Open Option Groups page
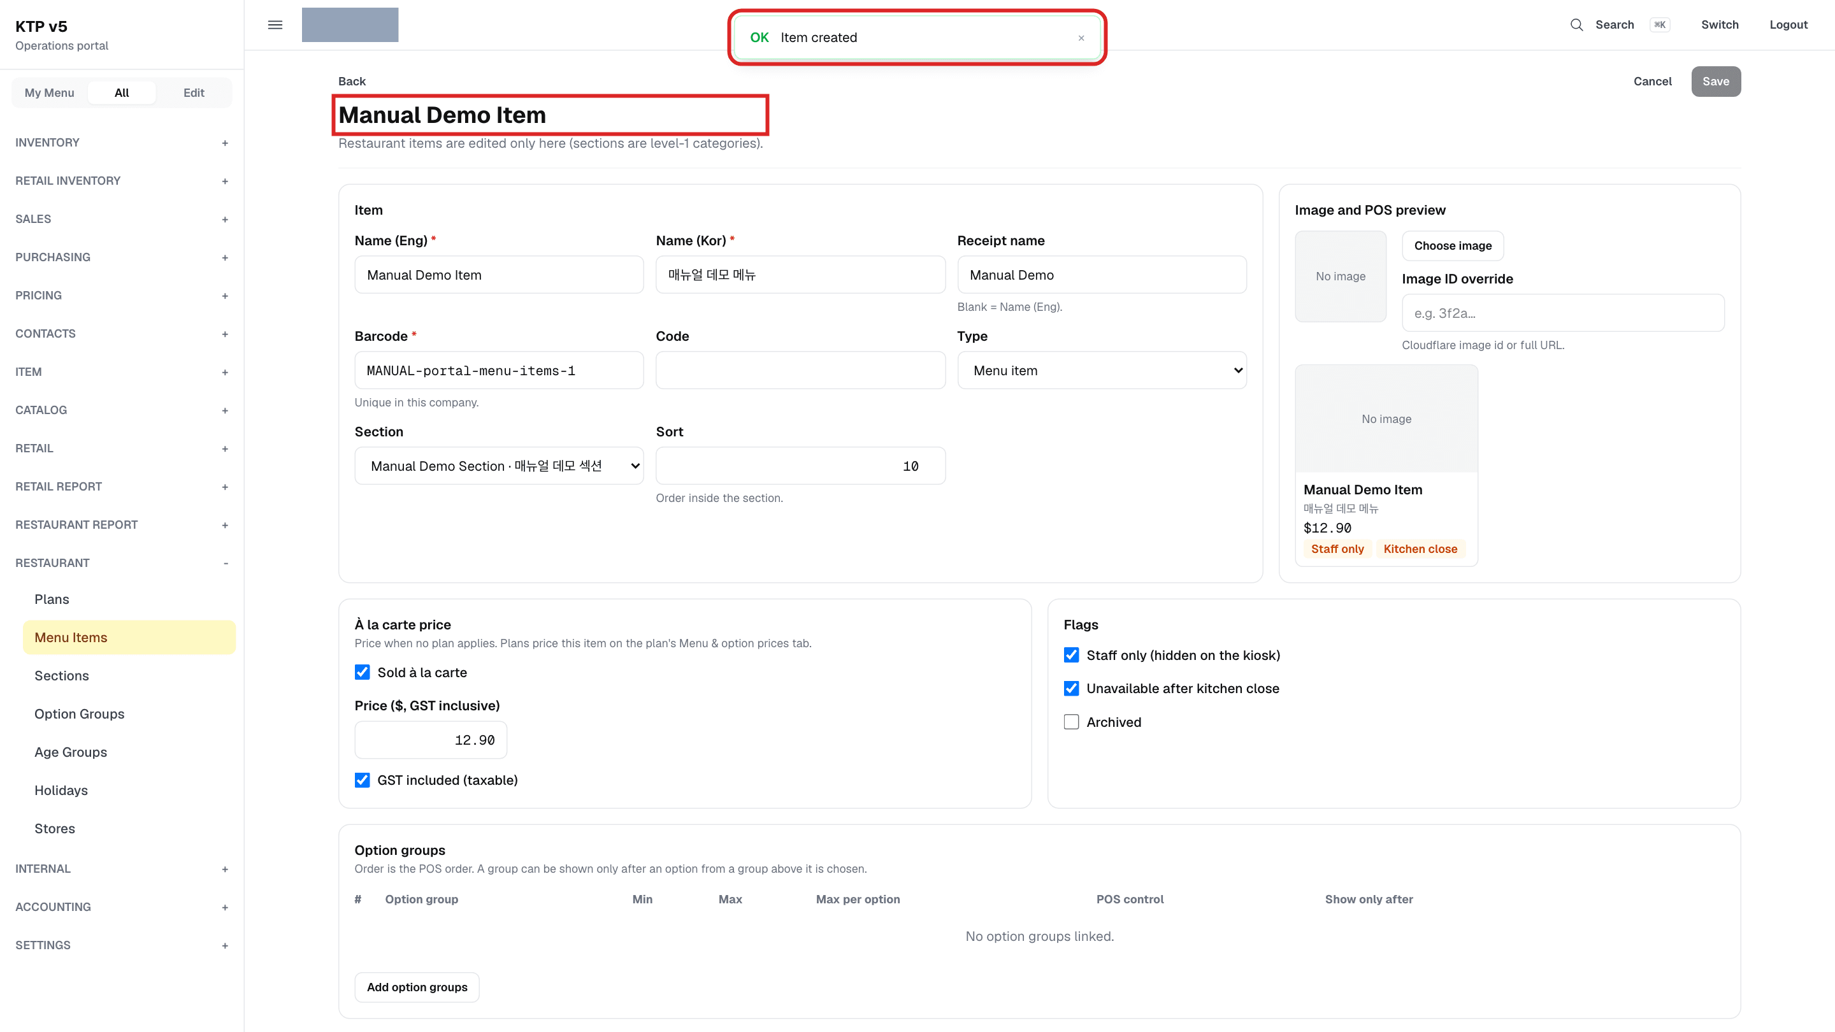The image size is (1835, 1032). click(129, 713)
